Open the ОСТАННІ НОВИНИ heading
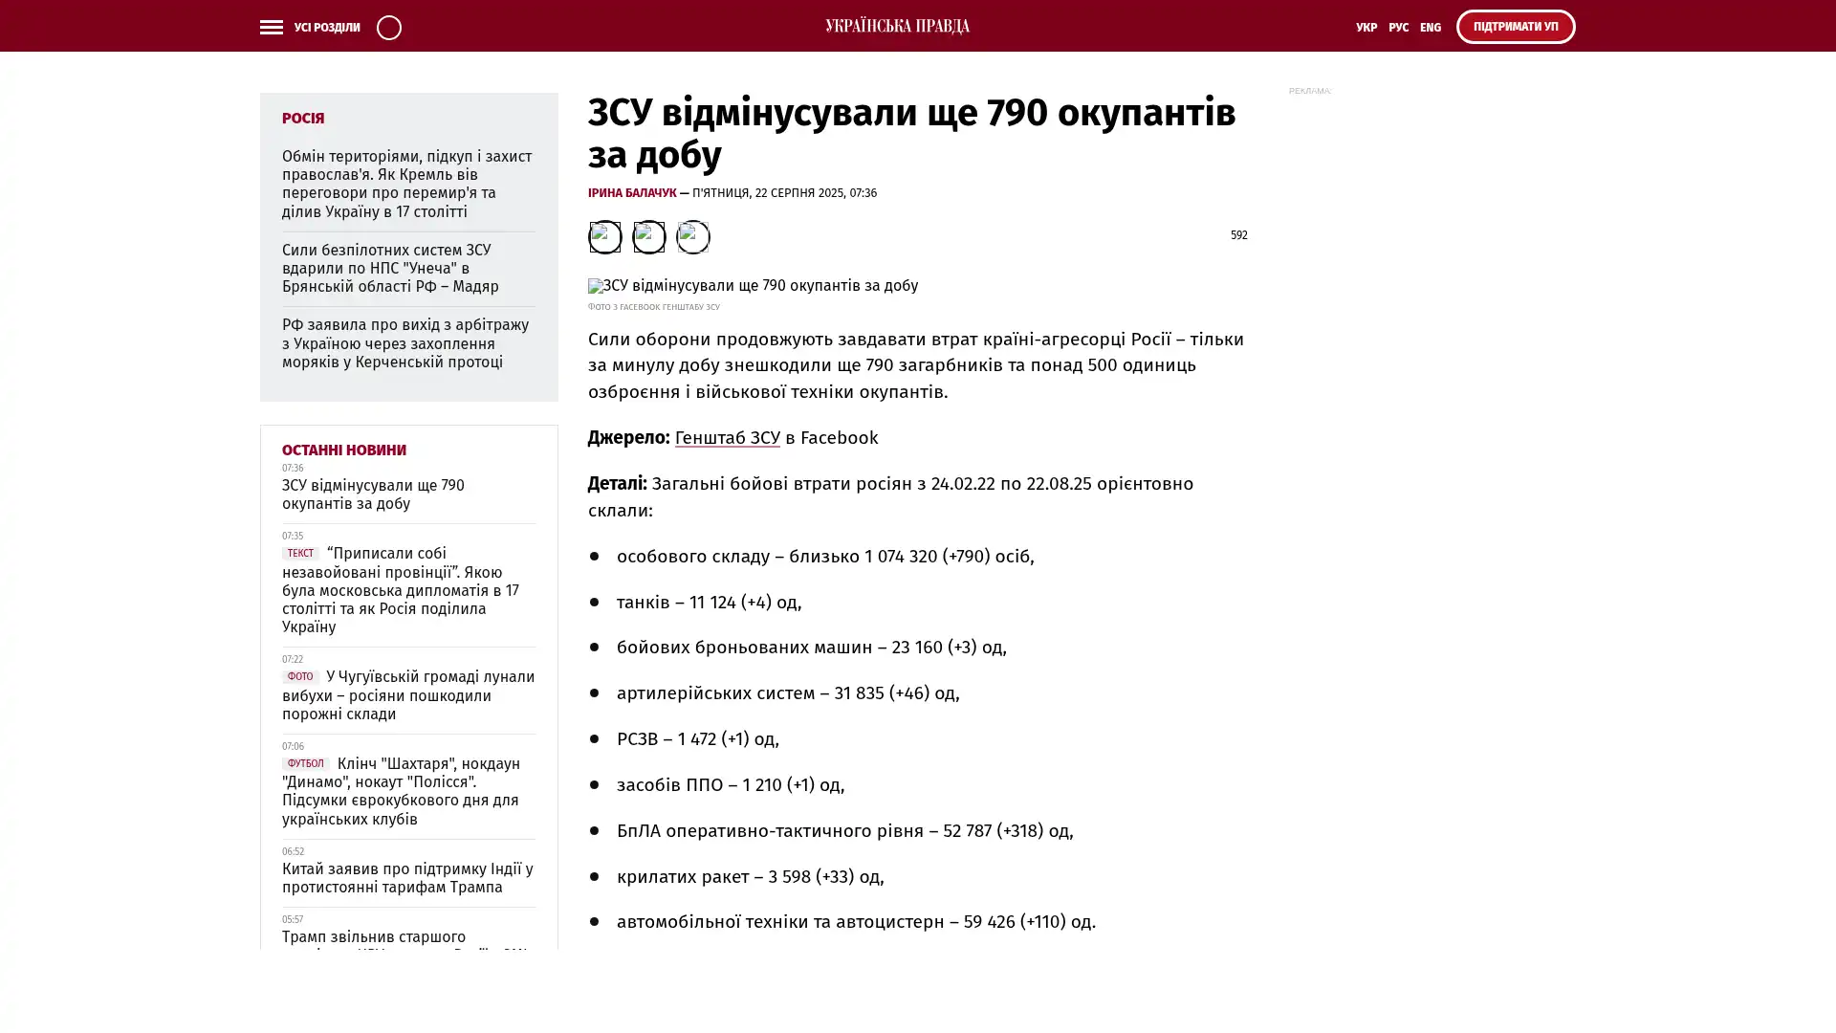Viewport: 1836px width, 1033px height. [x=343, y=450]
